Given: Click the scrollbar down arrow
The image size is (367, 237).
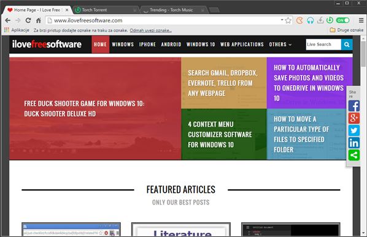Looking at the screenshot, I should tap(363, 233).
